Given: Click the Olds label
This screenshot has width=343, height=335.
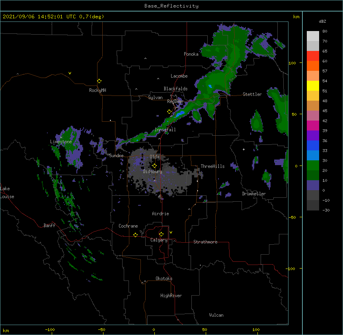Looking at the screenshot, I should pos(154,157).
